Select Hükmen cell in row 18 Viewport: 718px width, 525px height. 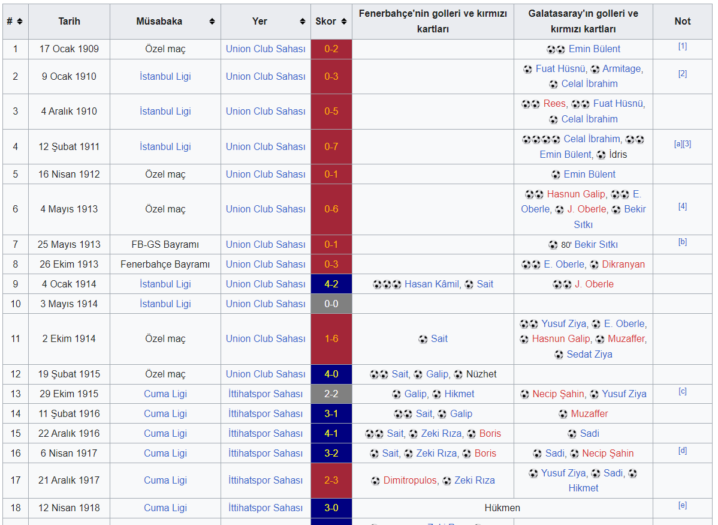tap(502, 508)
